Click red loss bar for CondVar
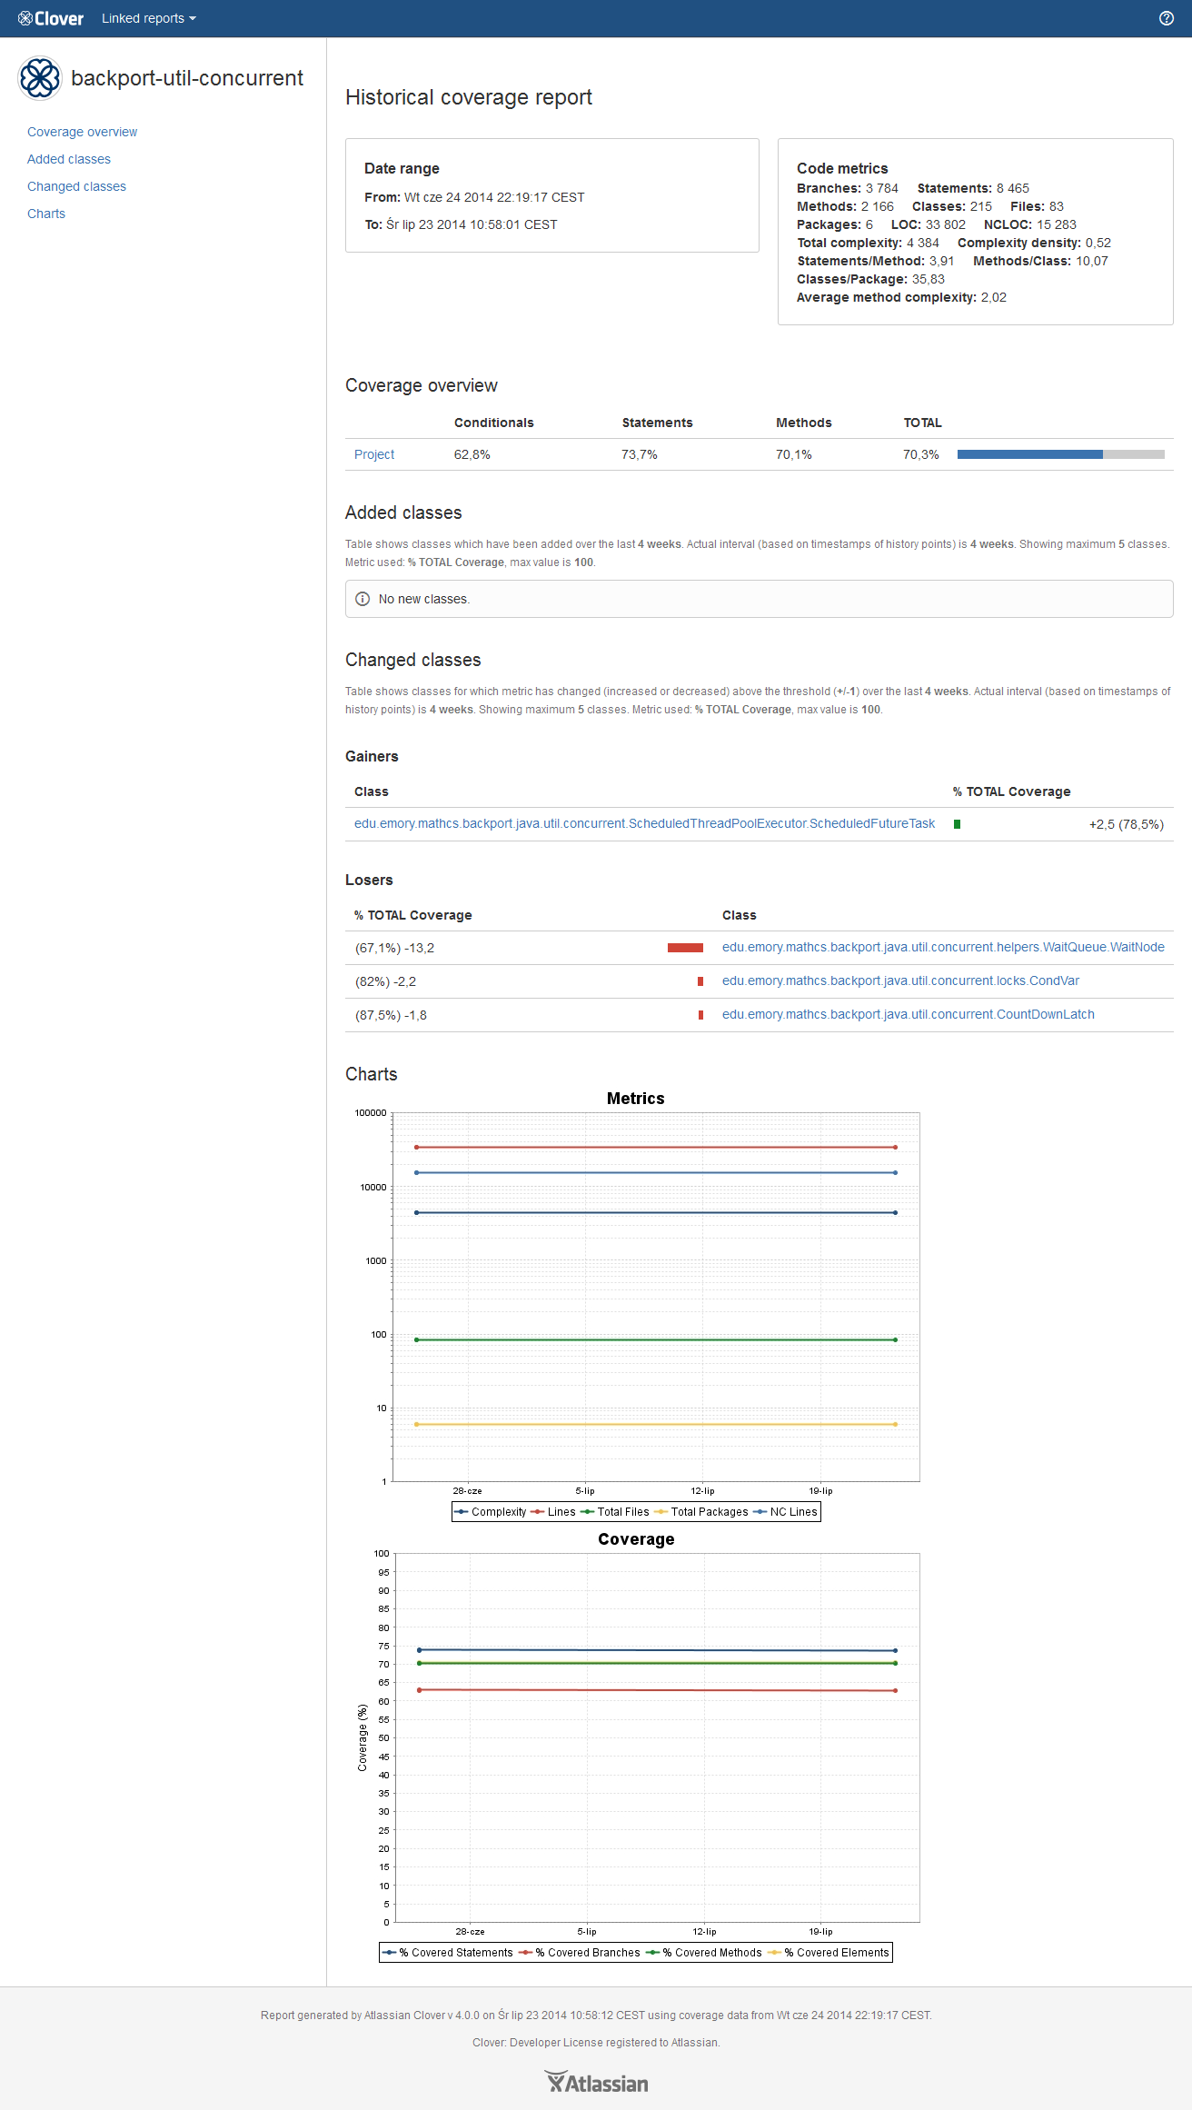Viewport: 1192px width, 2110px height. coord(700,981)
